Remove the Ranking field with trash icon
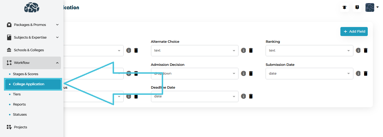 pos(366,50)
